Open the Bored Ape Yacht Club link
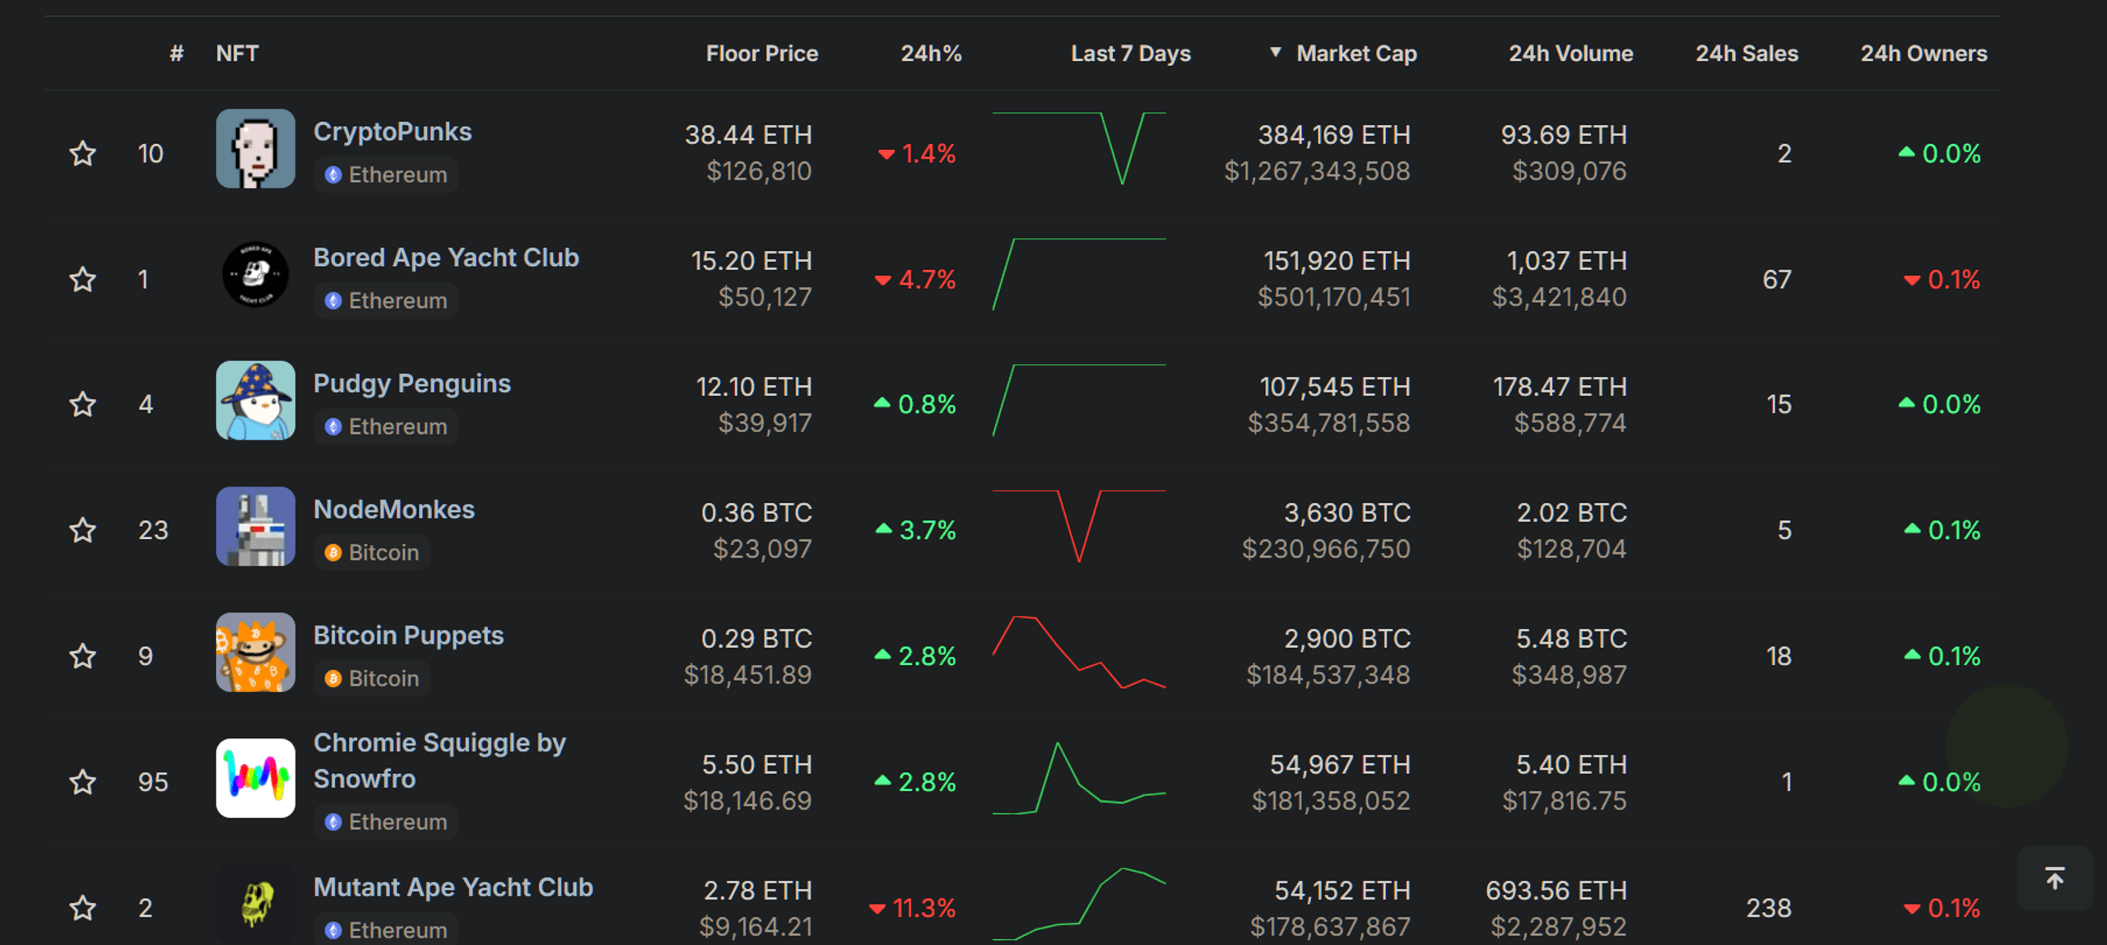2107x945 pixels. click(x=446, y=258)
